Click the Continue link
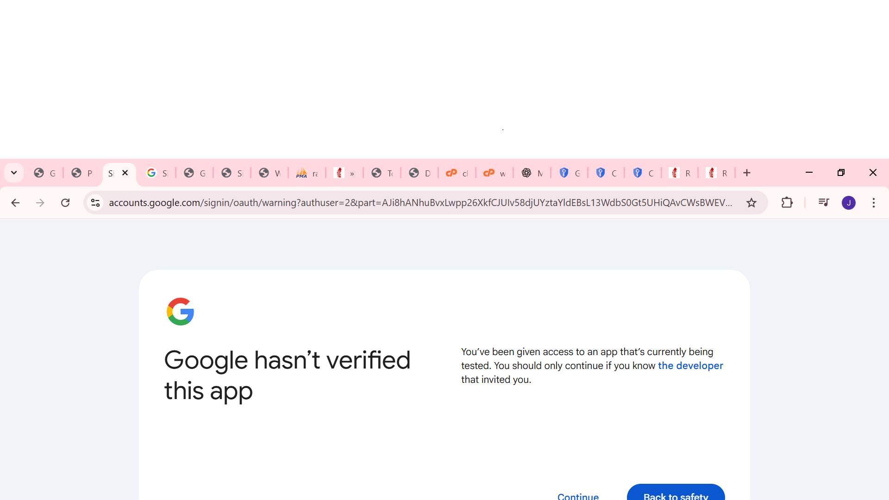 (x=578, y=496)
